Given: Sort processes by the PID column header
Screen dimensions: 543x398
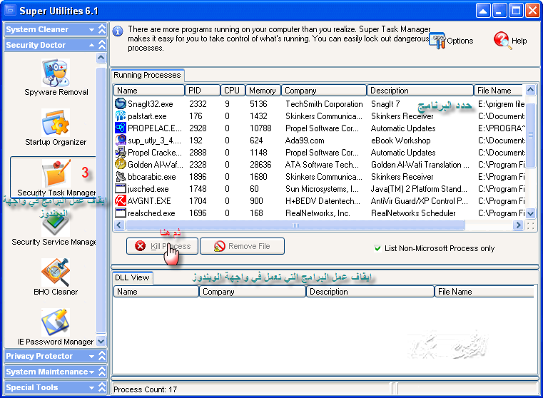Looking at the screenshot, I should click(203, 91).
